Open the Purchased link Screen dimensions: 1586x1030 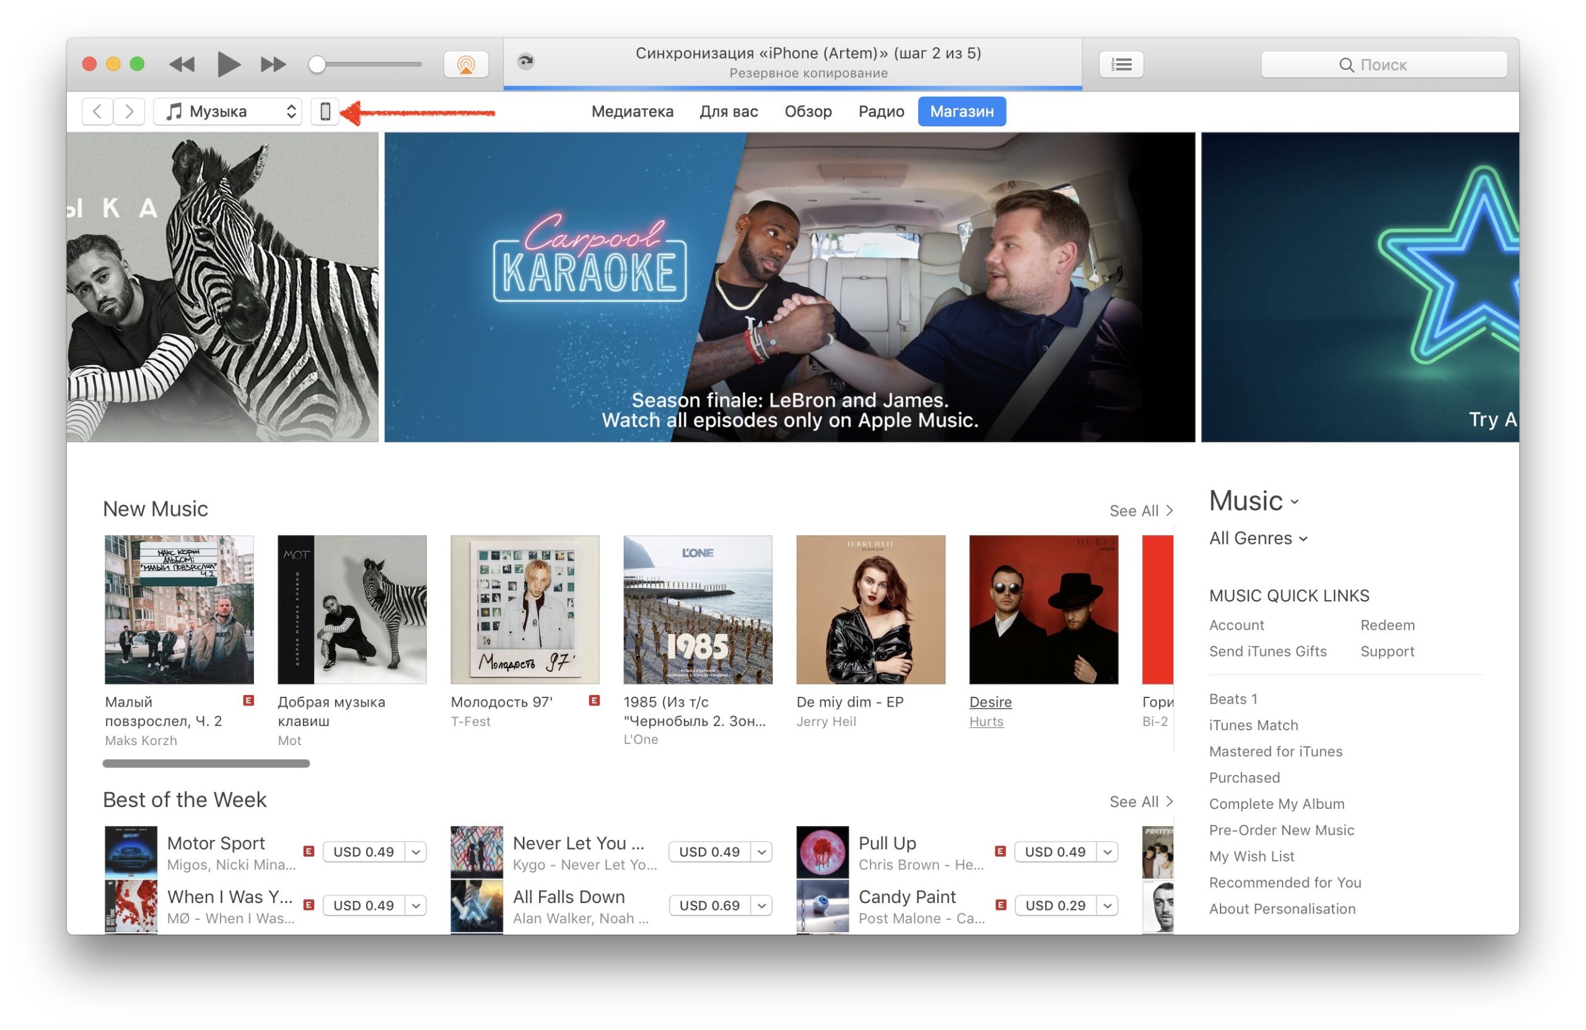tap(1244, 777)
